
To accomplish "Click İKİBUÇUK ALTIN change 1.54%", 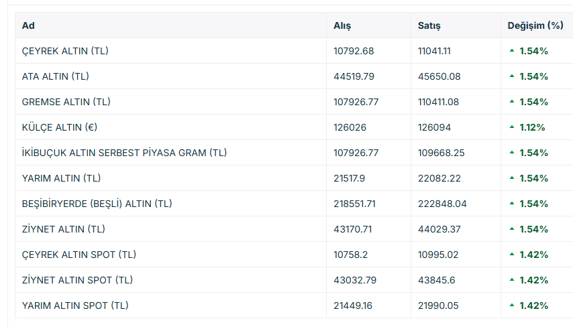I will coord(533,153).
